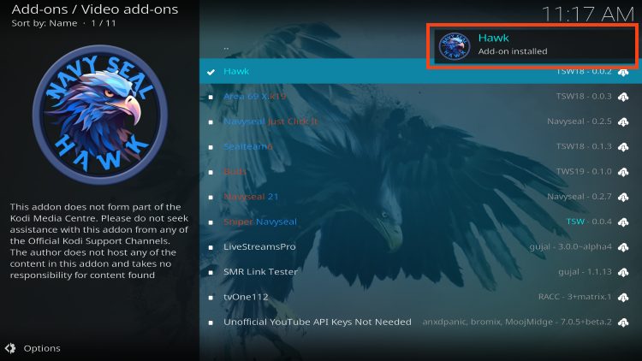Select the LiveStreamsPro add-on
642x361 pixels.
click(420, 247)
